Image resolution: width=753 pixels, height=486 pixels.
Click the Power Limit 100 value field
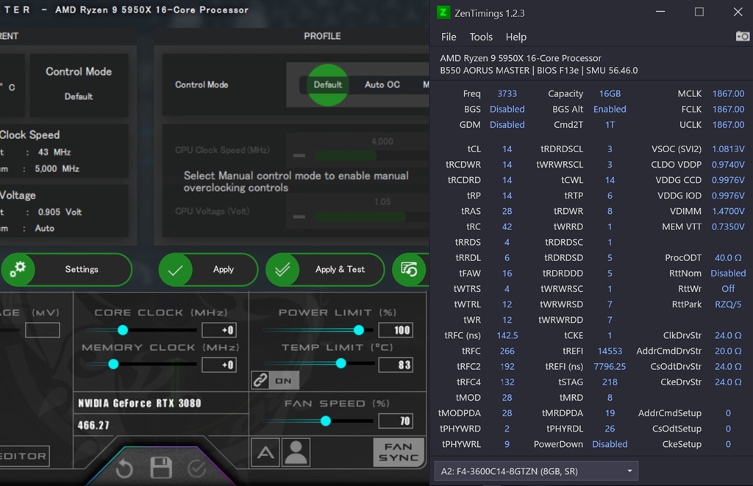point(396,330)
